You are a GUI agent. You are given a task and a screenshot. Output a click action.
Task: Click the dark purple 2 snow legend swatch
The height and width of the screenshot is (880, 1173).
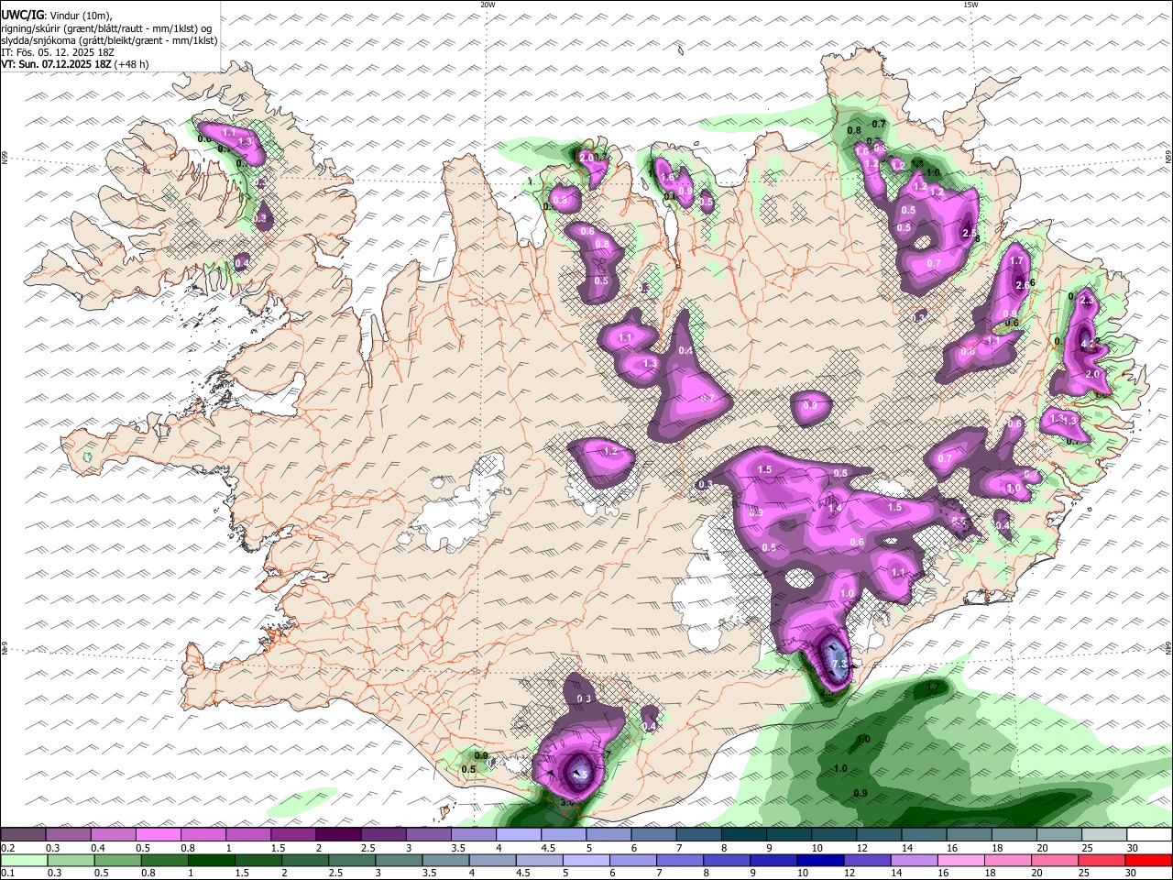click(337, 835)
